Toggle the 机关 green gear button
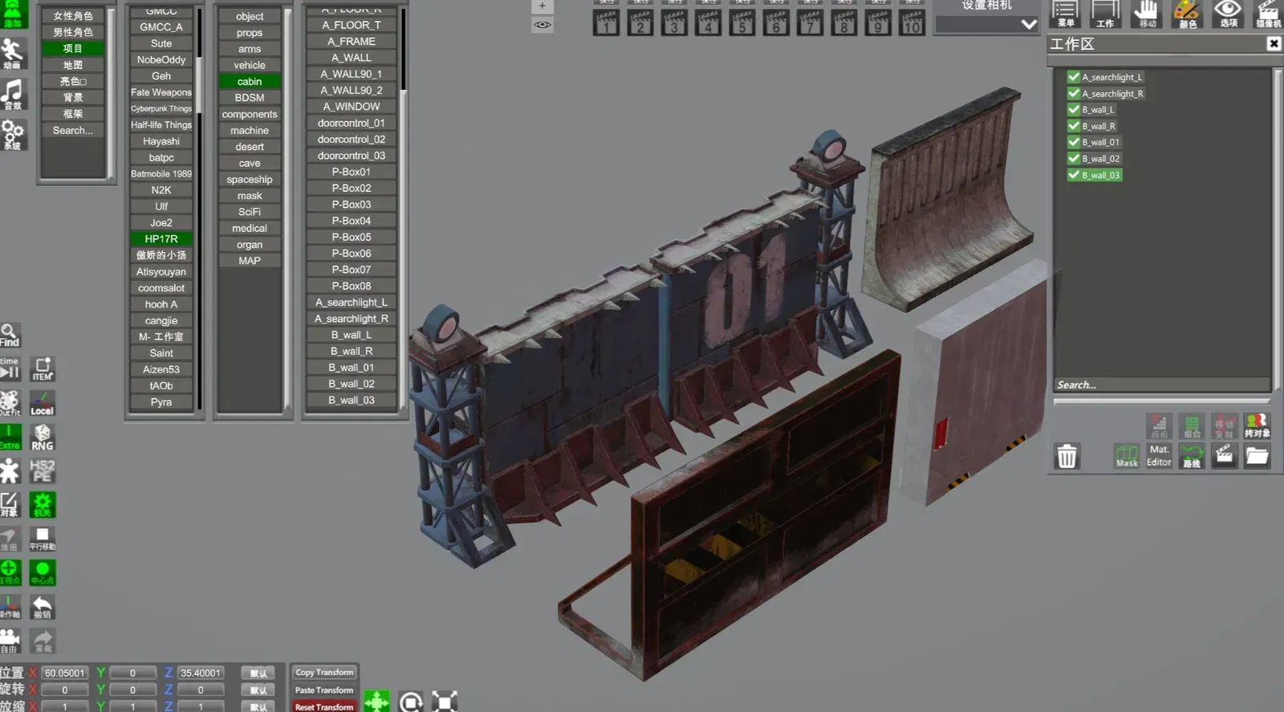Screen dimensions: 1284x712 tap(43, 504)
